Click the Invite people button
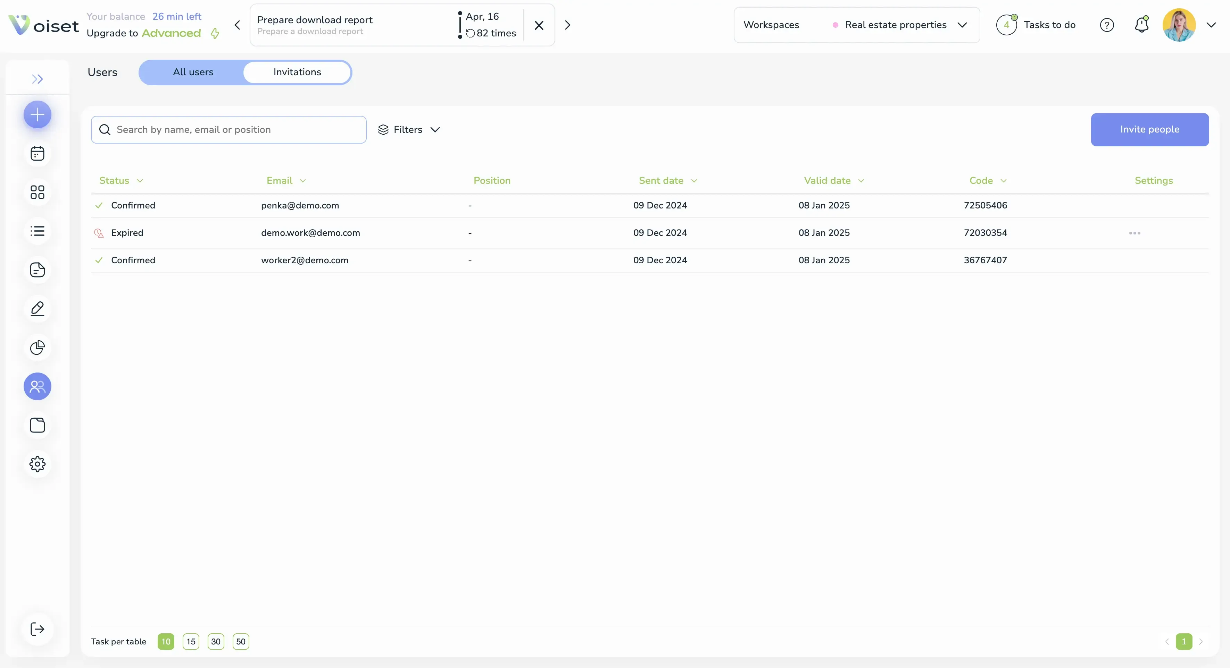 coord(1149,129)
